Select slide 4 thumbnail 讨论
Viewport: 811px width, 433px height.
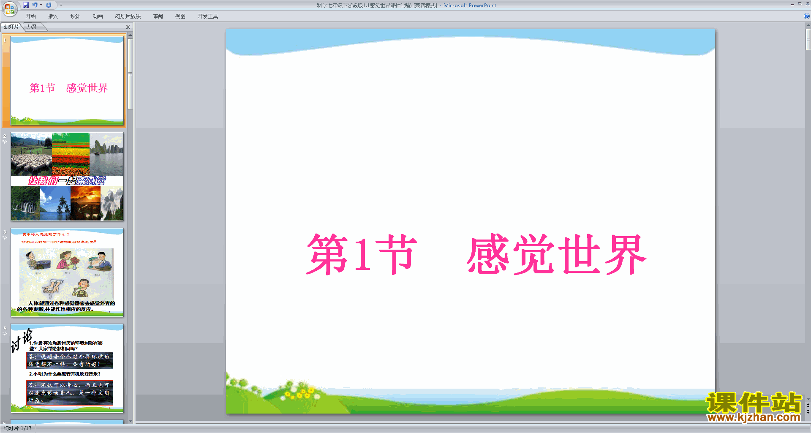click(x=67, y=368)
